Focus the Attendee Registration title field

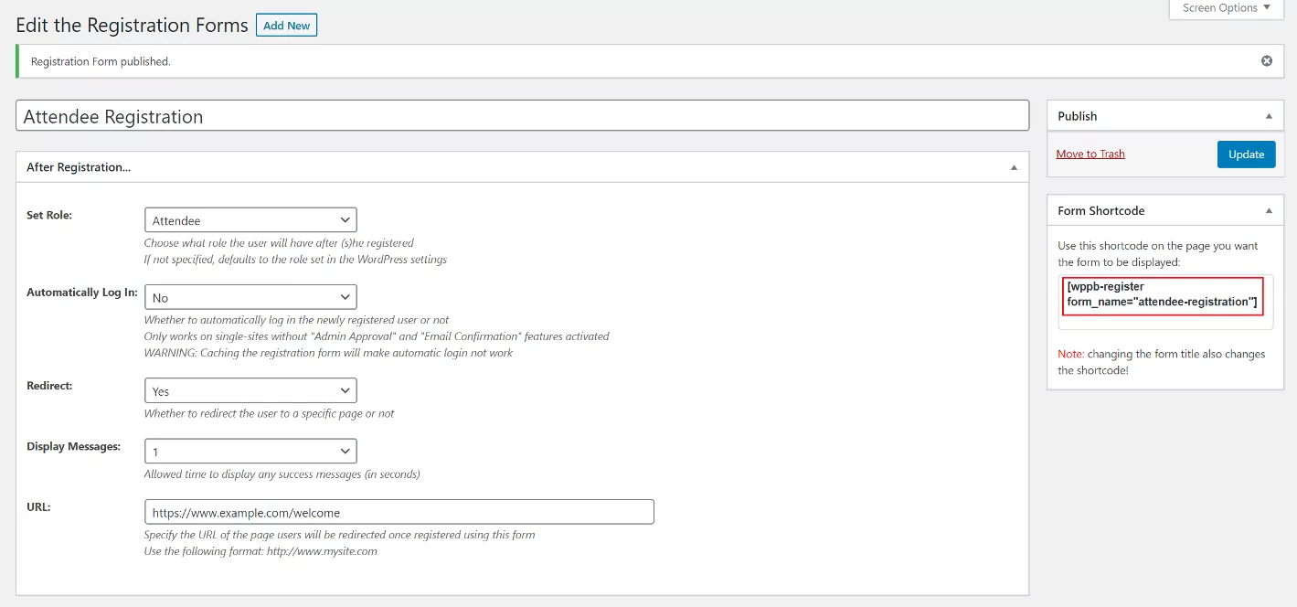click(x=523, y=116)
